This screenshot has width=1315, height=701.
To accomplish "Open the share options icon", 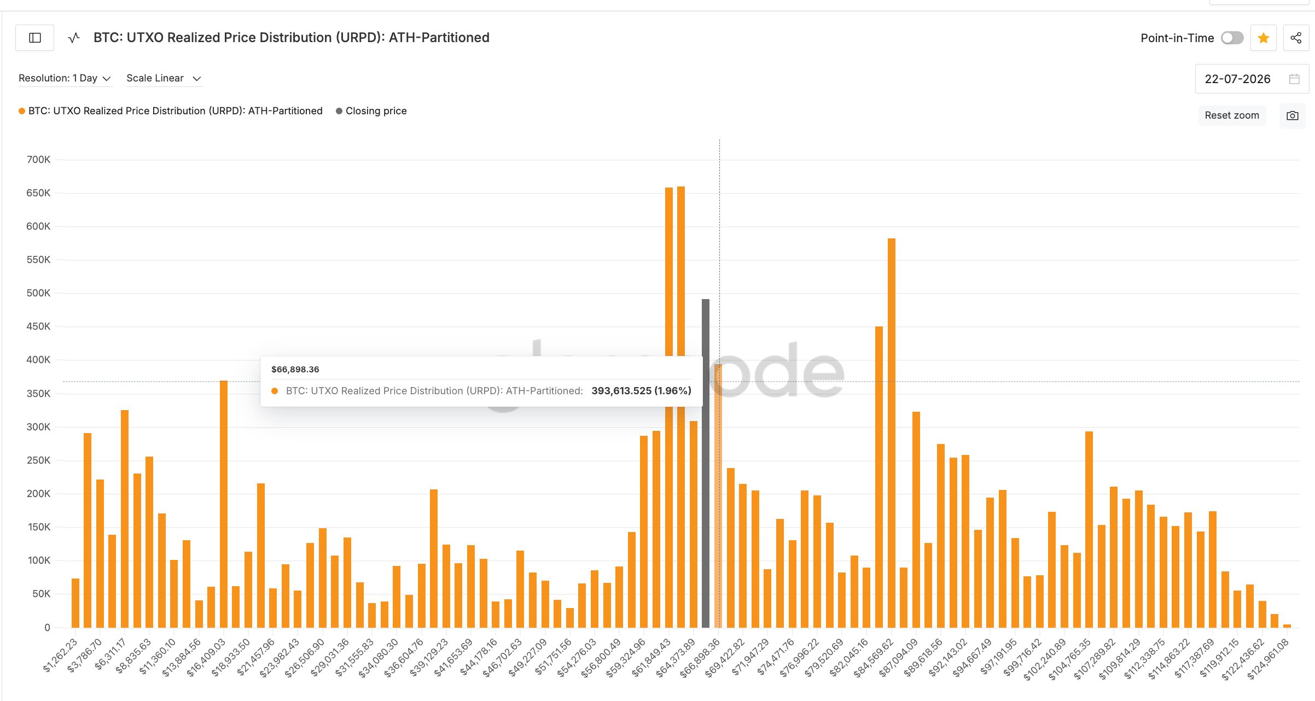I will click(x=1296, y=38).
